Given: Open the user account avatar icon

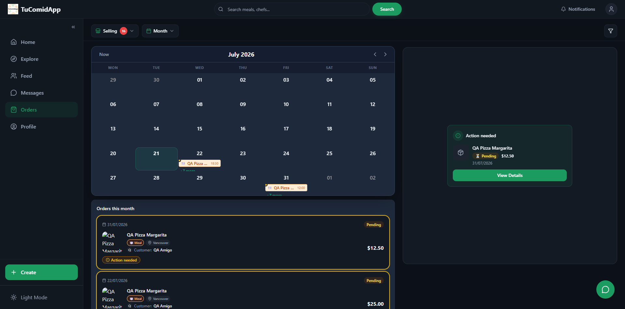Looking at the screenshot, I should coord(611,9).
